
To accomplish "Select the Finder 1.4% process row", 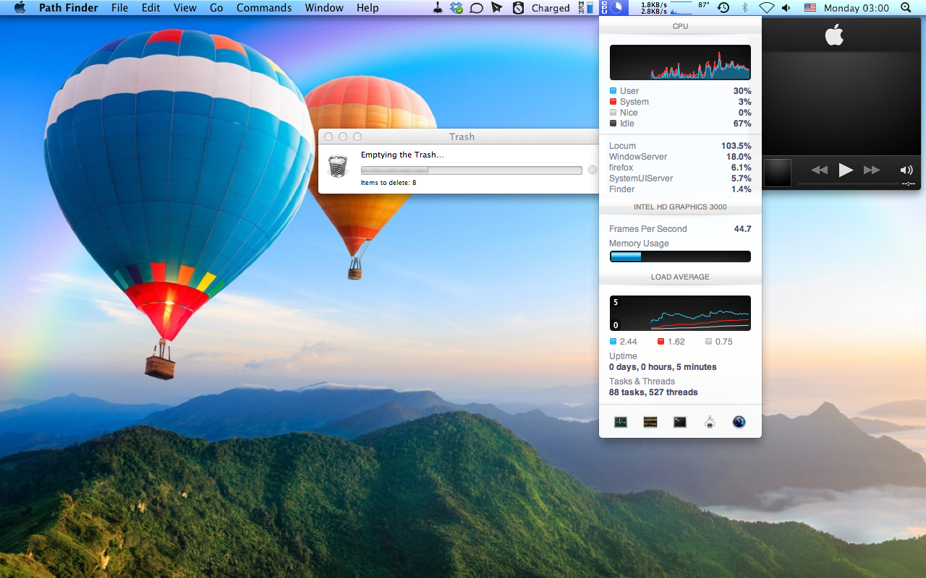I will click(x=680, y=189).
